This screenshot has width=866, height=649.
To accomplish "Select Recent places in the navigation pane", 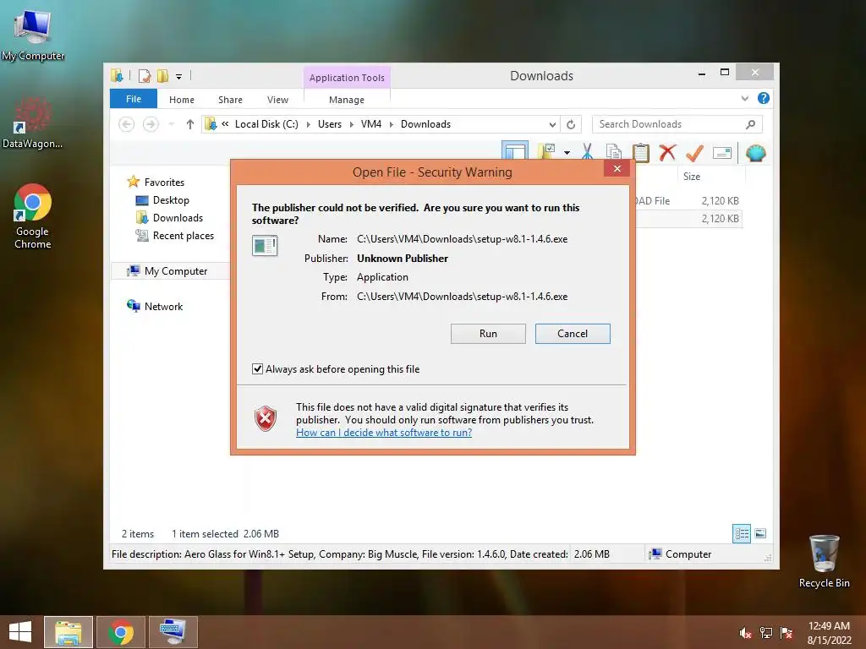I will coord(184,236).
